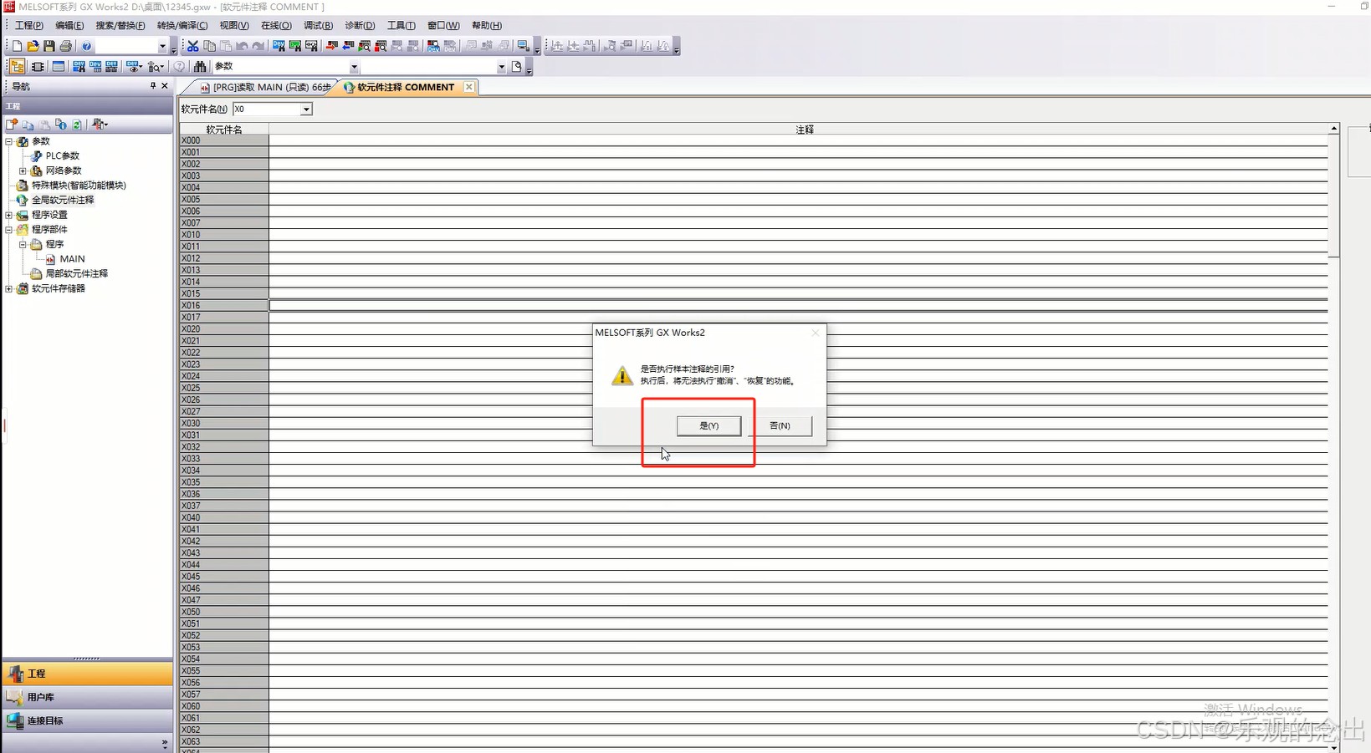Close the MELSOFT GX Works2 dialog
Viewport: 1371px width, 753px height.
coord(816,333)
